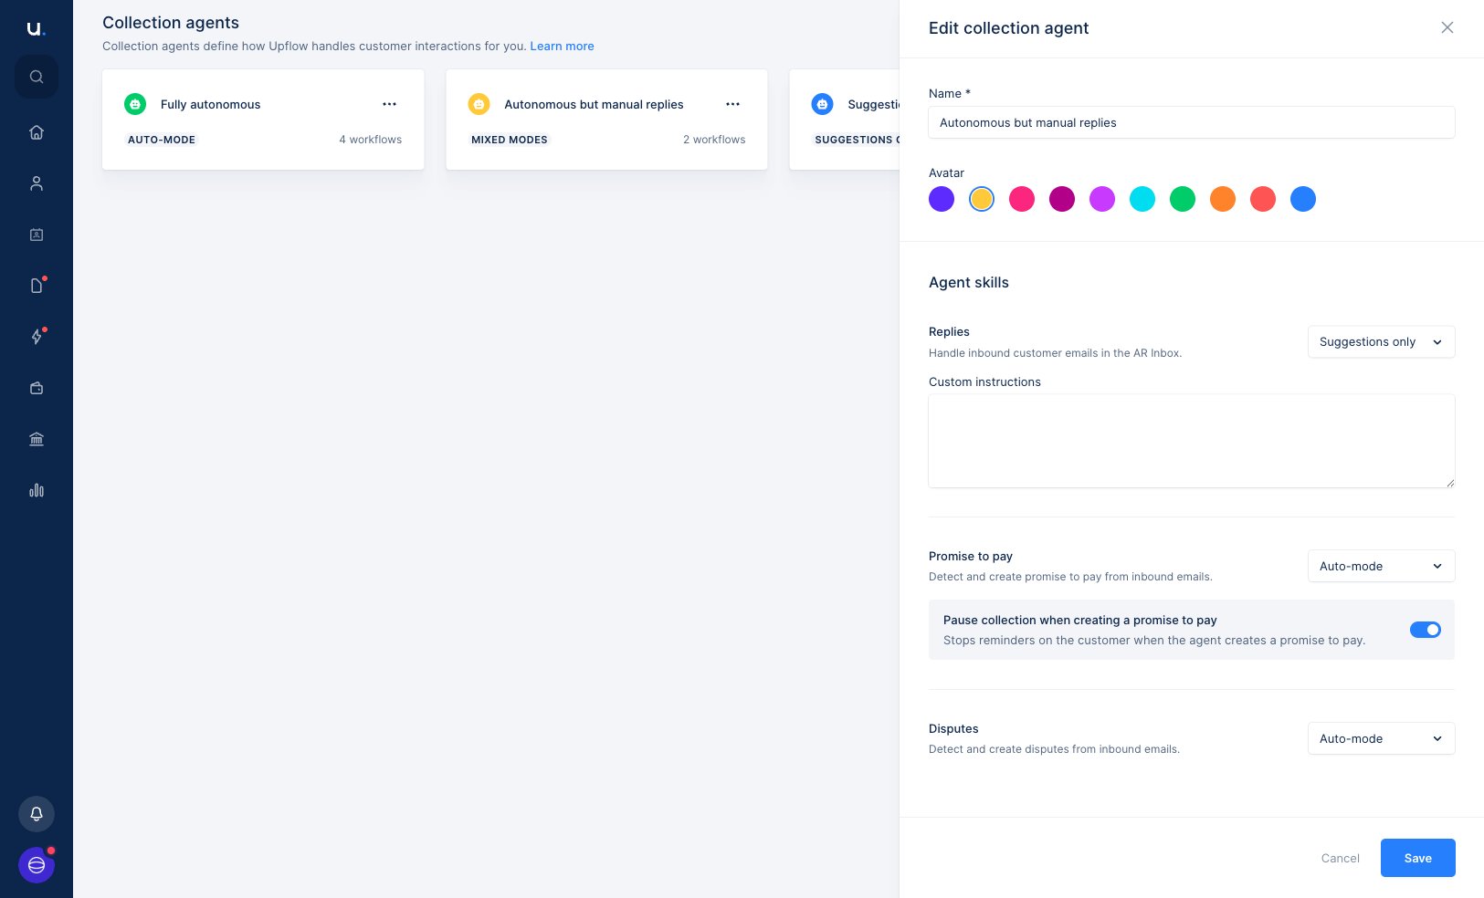Open the user profile avatar icon

coord(37,865)
